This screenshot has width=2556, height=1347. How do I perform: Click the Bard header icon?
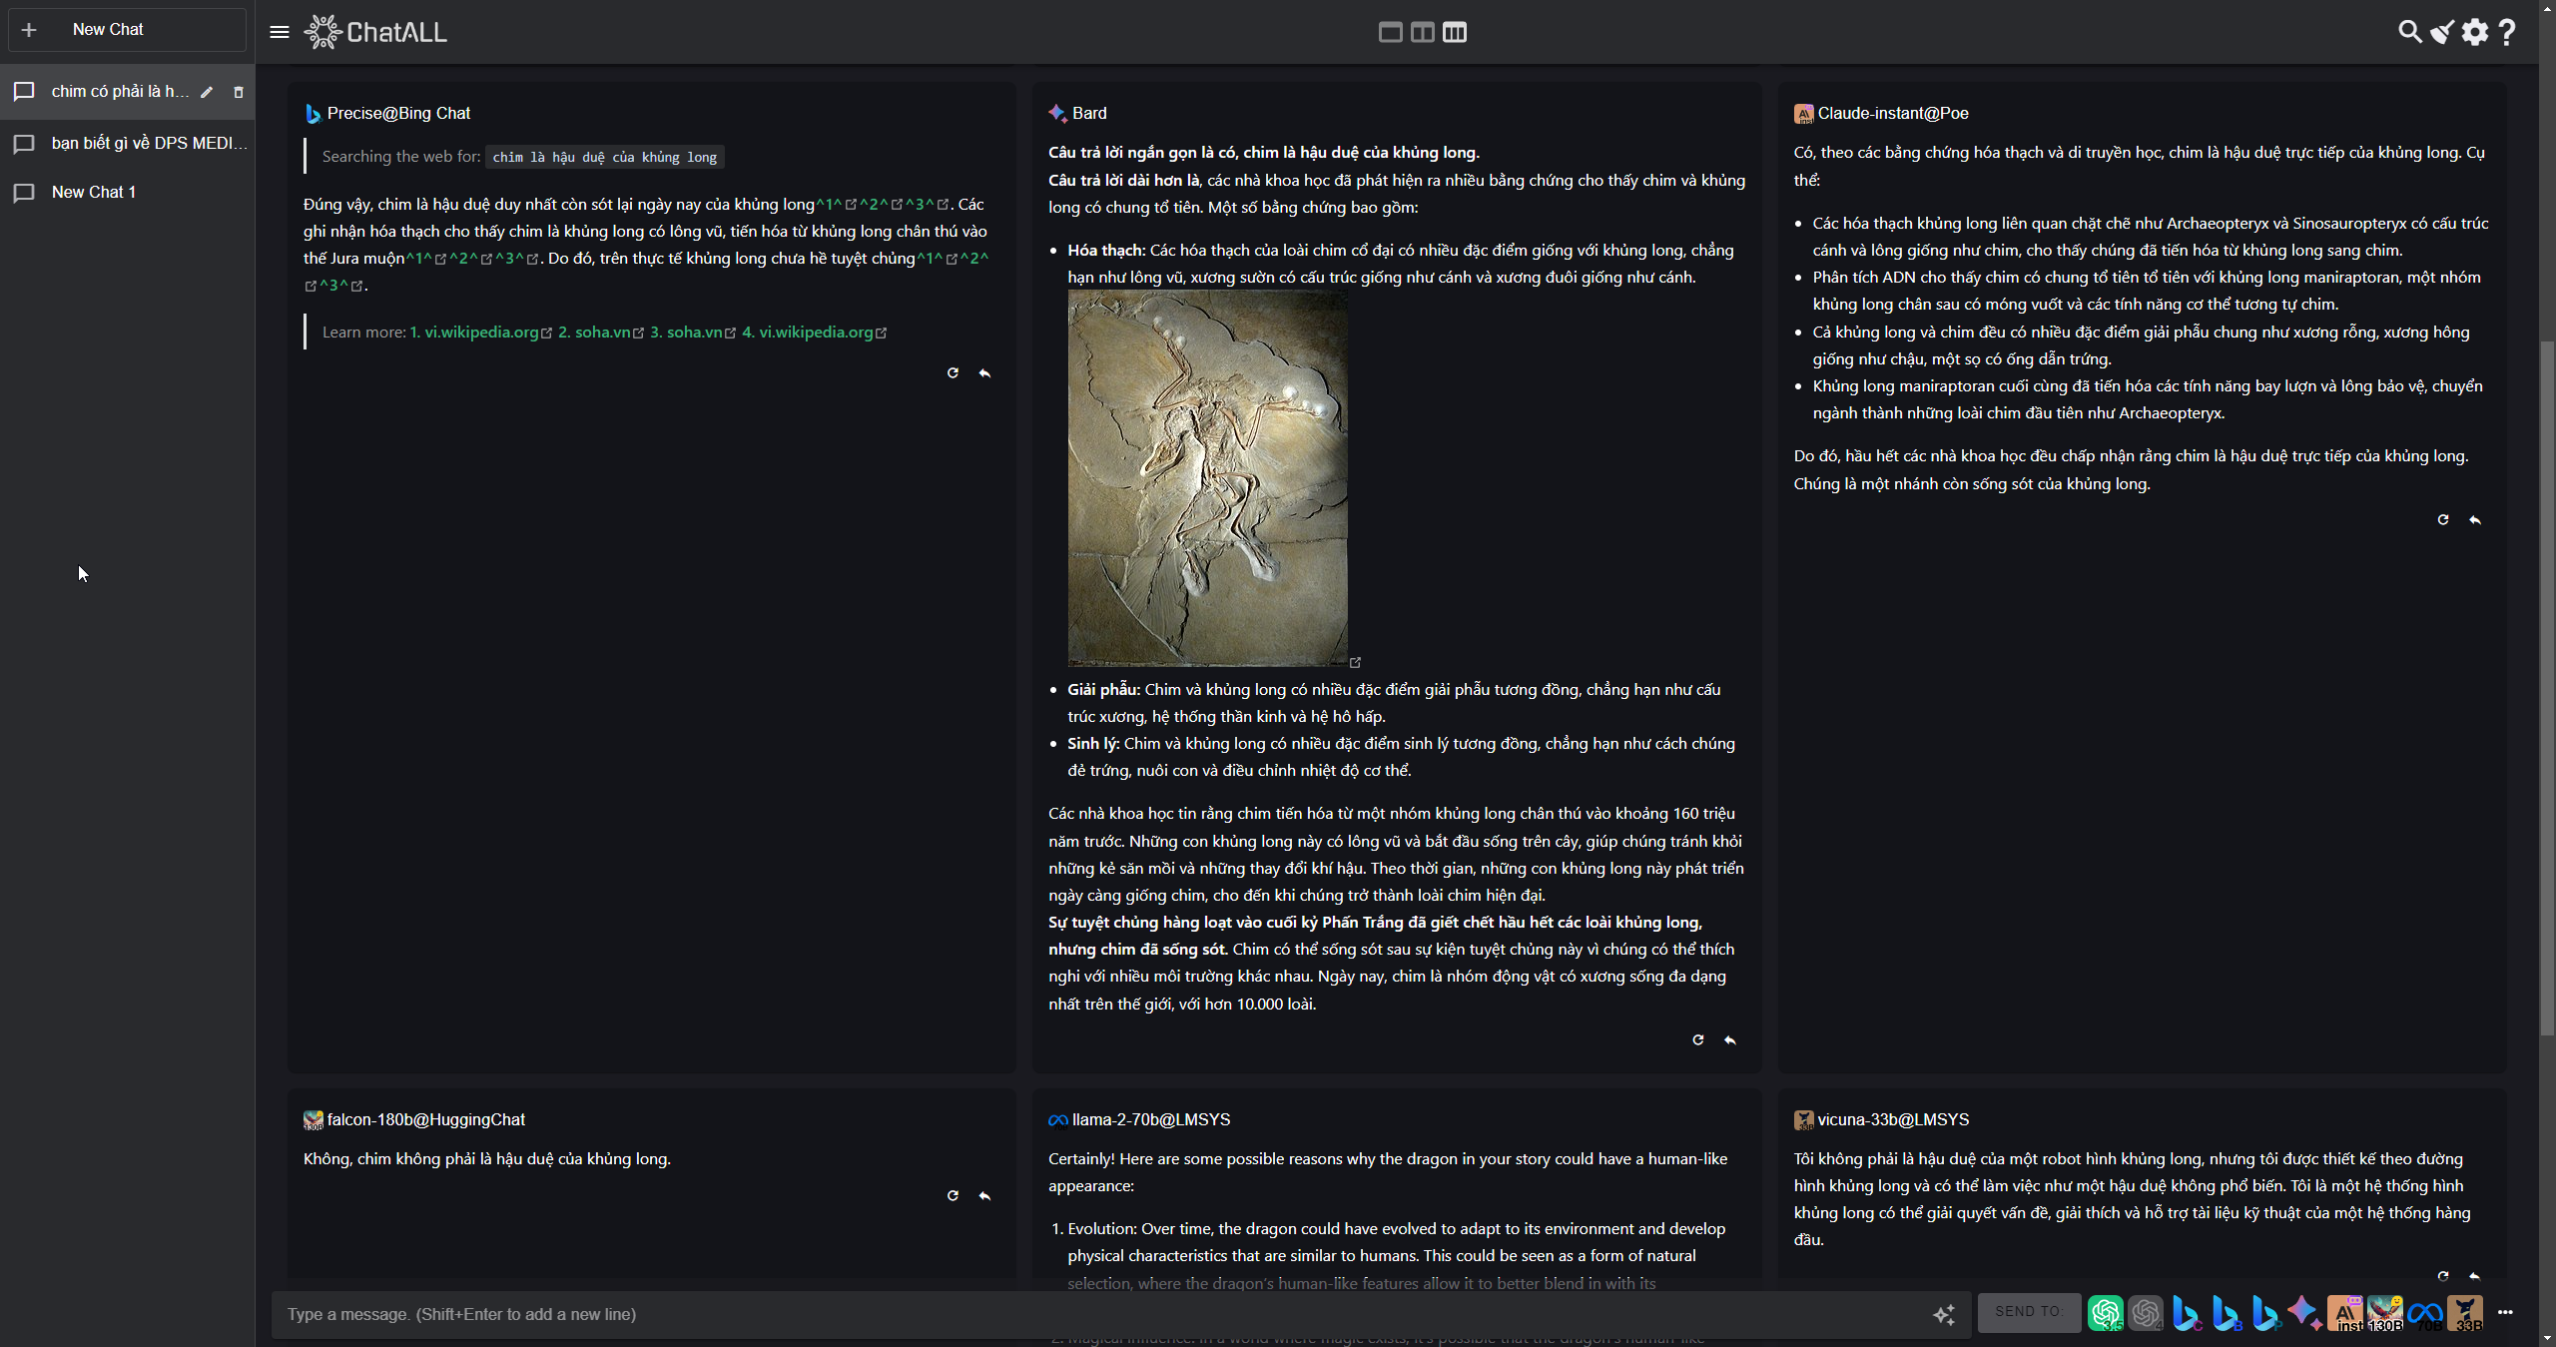click(x=1057, y=114)
